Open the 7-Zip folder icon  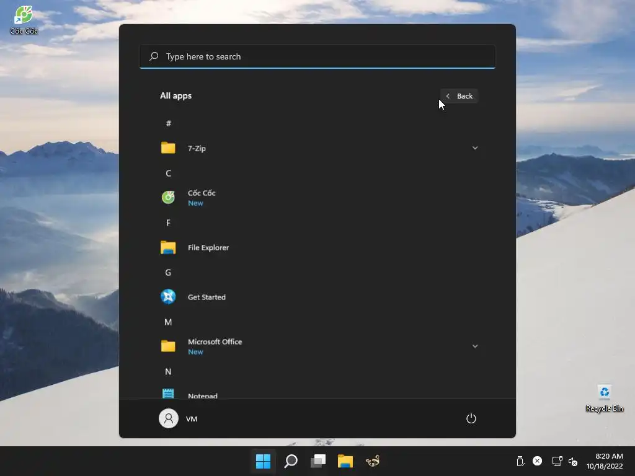coord(168,148)
